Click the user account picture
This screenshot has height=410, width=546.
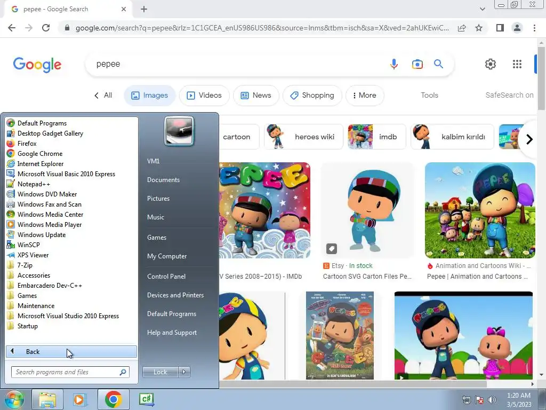179,131
